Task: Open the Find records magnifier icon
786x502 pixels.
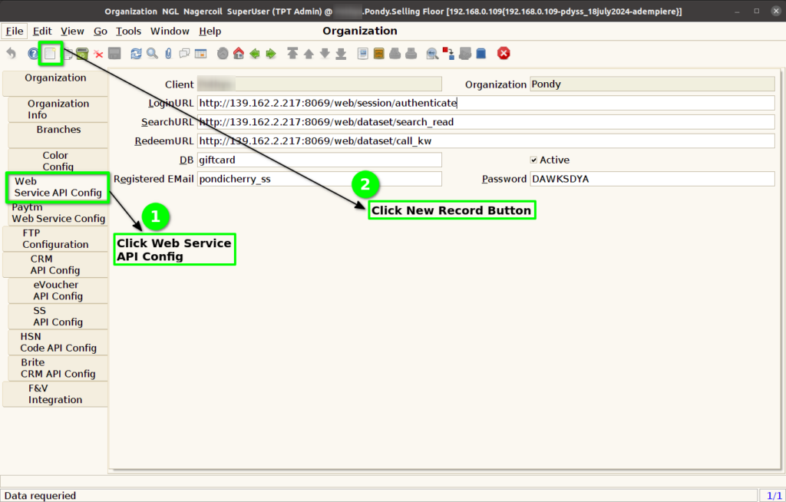Action: tap(153, 53)
